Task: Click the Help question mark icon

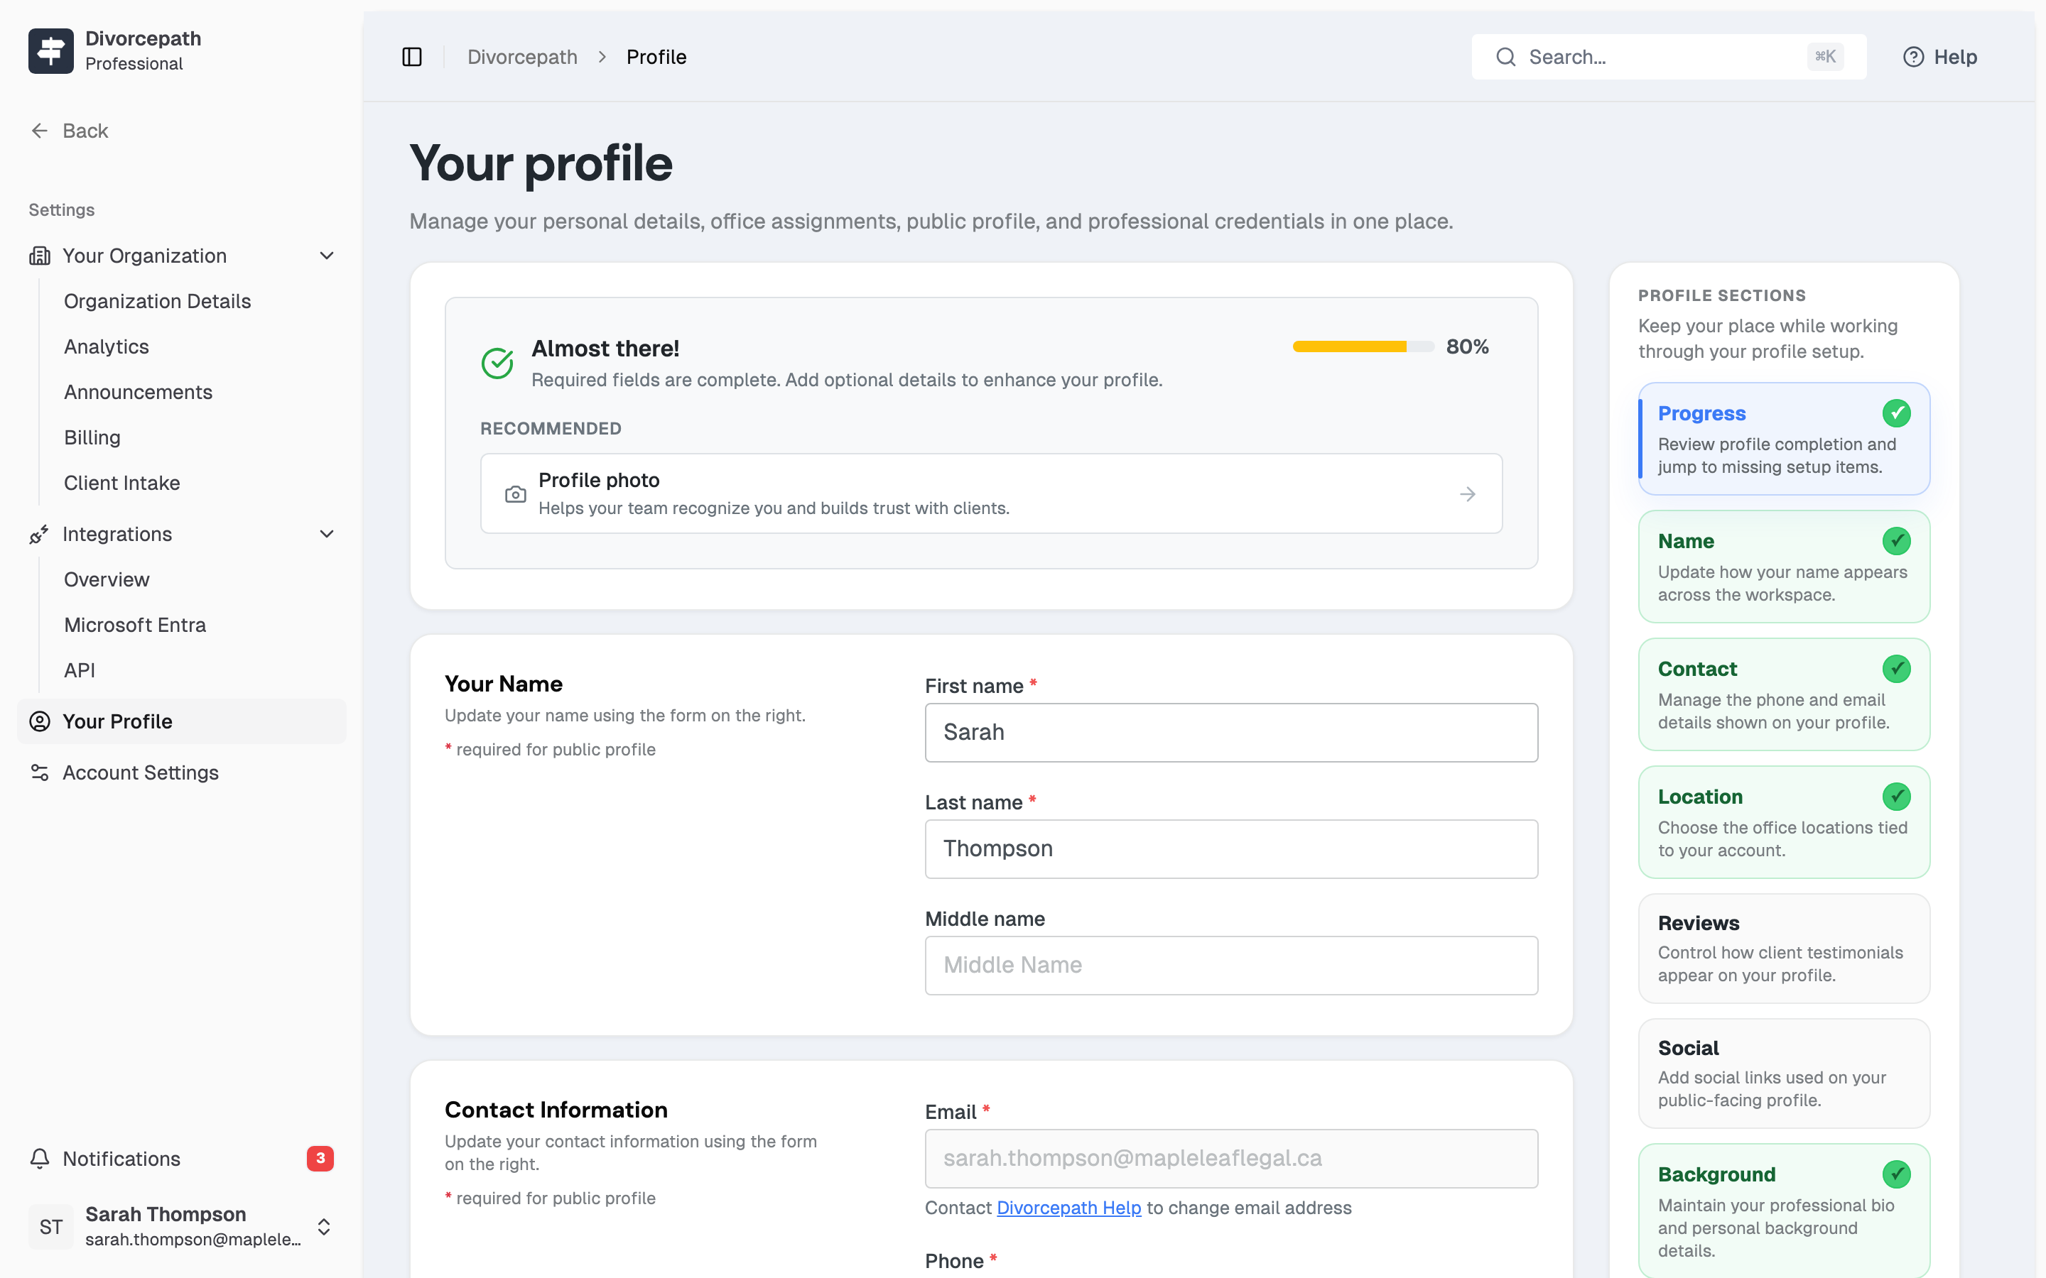Action: click(x=1914, y=57)
